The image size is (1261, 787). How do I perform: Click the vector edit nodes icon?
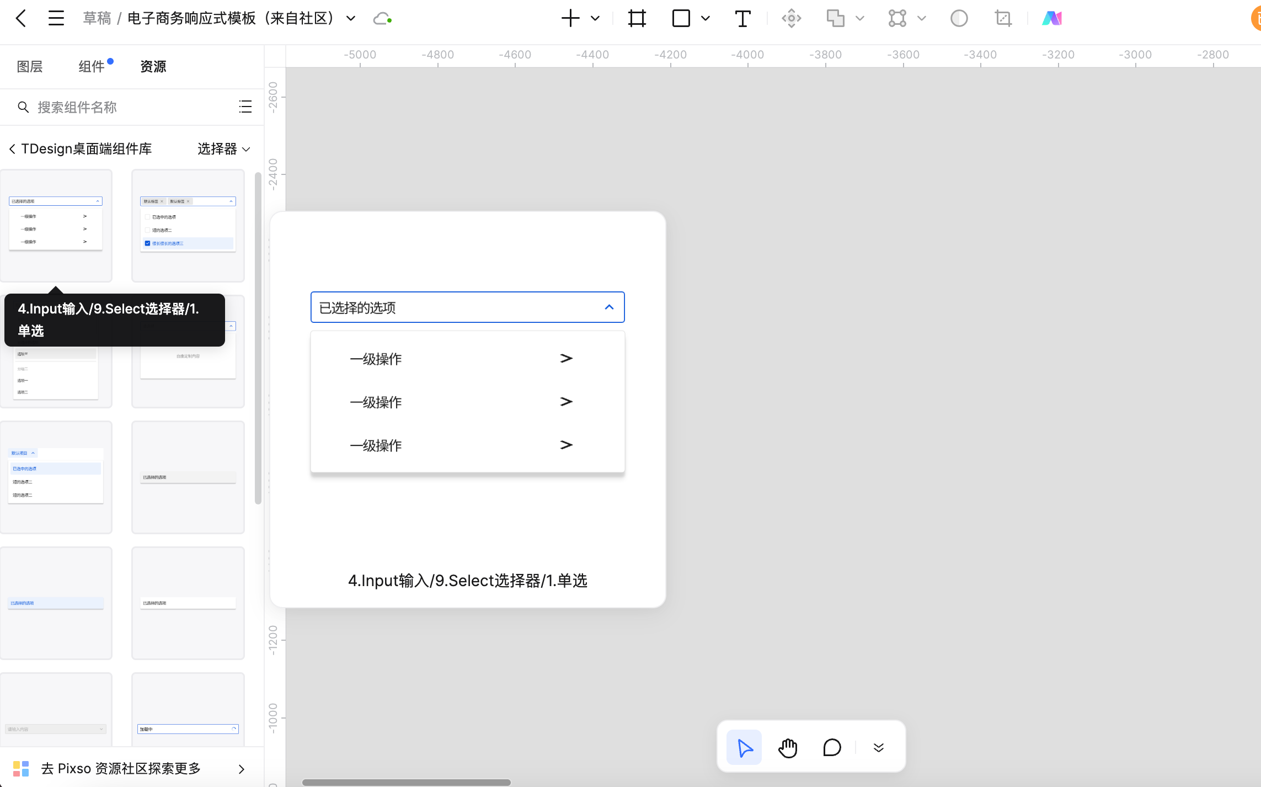point(897,18)
